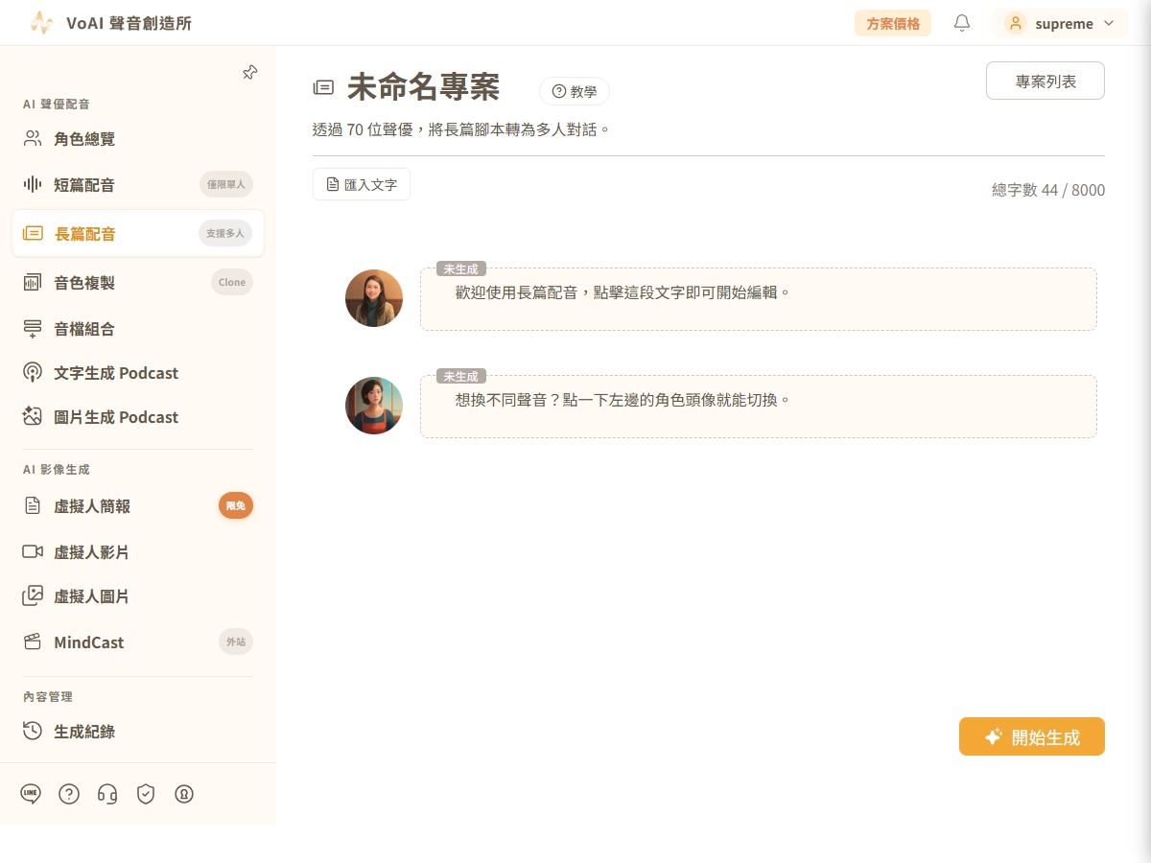Open 虛擬人影片

point(138,552)
